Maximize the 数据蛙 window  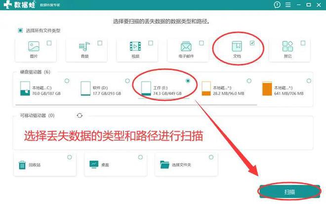[x=309, y=4]
